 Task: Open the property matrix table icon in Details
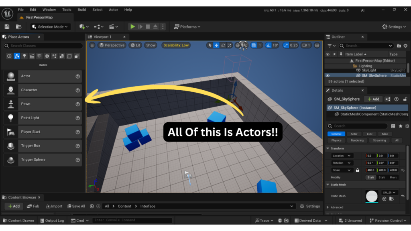pyautogui.click(x=393, y=126)
